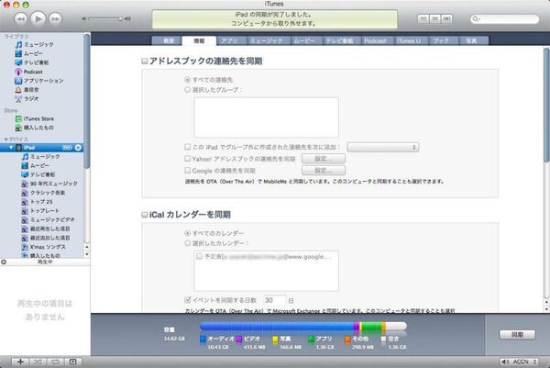Open Google contacts 設定 button
Screen dimensions: 550x368
324,171
